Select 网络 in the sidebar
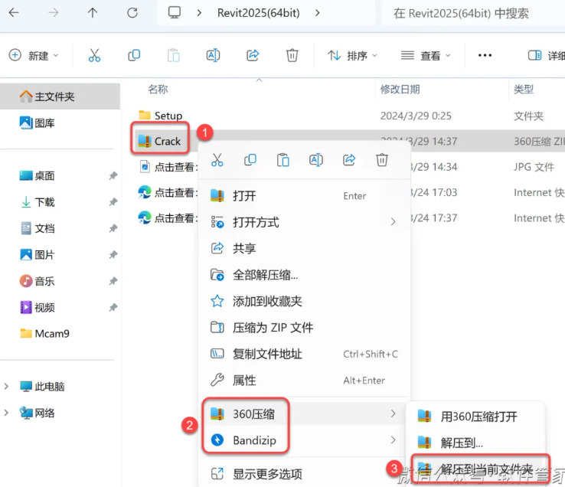565x487 pixels. coord(37,413)
